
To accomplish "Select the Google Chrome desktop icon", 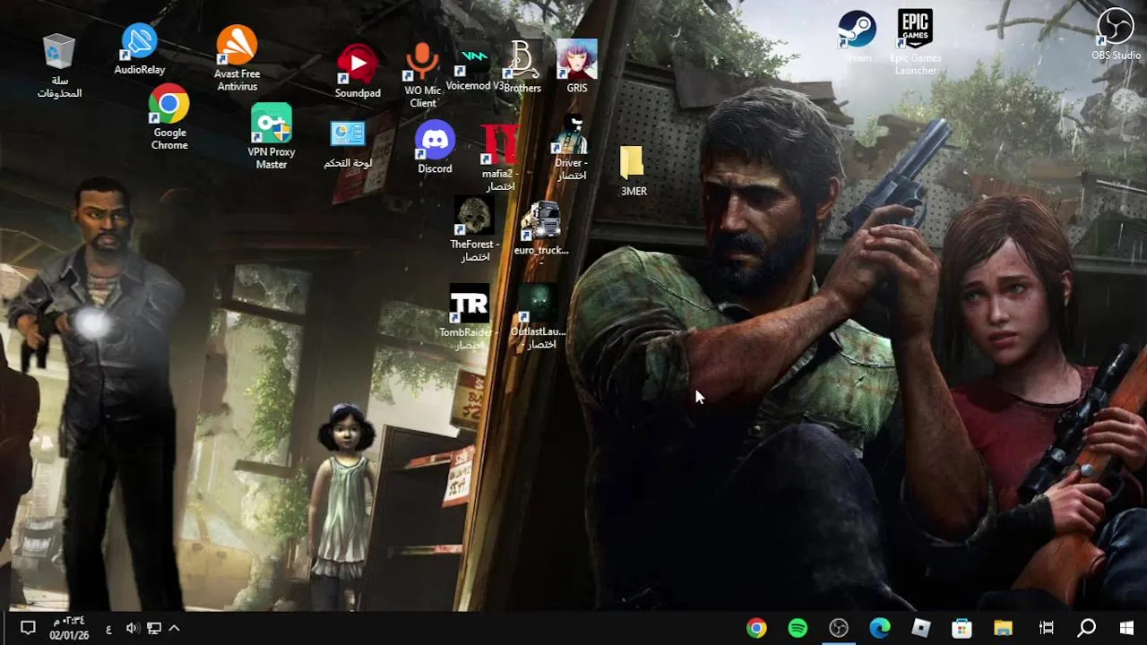I will (168, 117).
